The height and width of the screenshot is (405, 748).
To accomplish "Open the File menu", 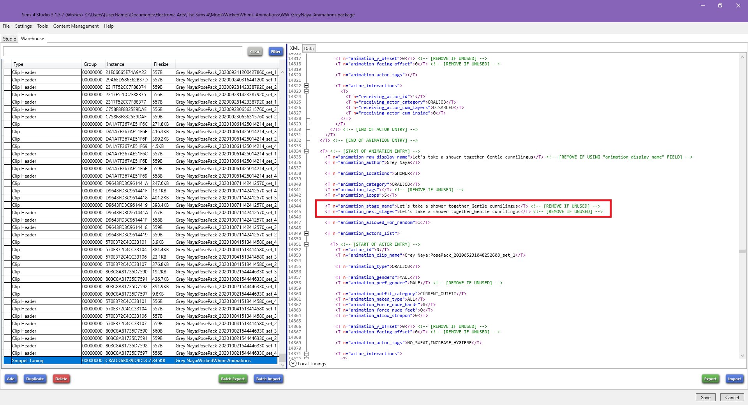I will [x=6, y=26].
